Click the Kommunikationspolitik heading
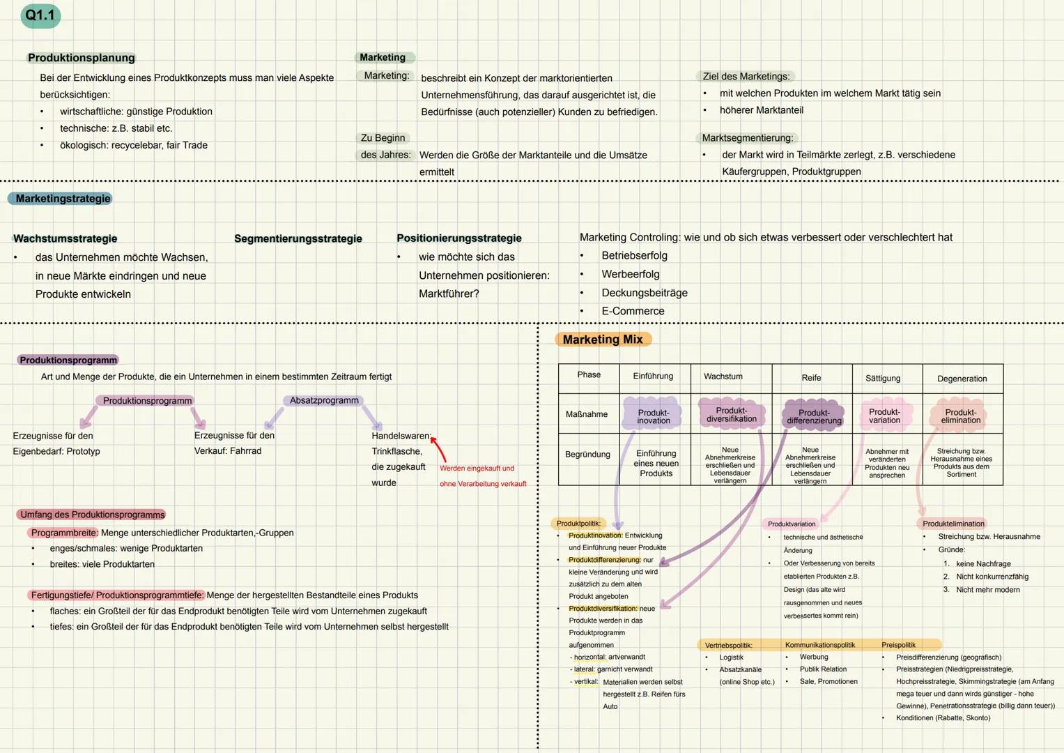This screenshot has width=1064, height=753. (x=819, y=645)
